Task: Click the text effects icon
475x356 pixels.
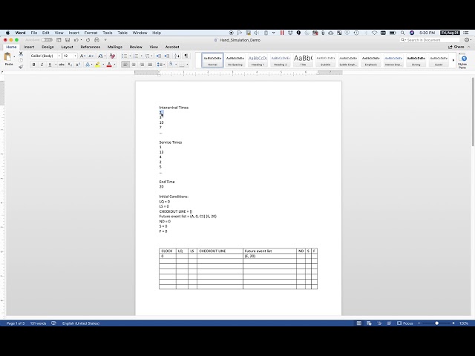Action: click(88, 65)
